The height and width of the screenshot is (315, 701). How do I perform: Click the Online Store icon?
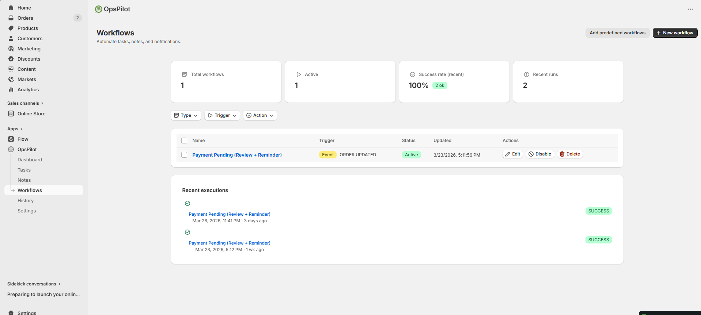(x=11, y=114)
